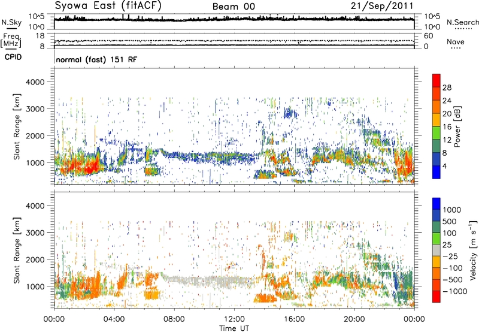Click the 'Time UT' axis label
Screen dimensions: 479x332
(x=234, y=328)
